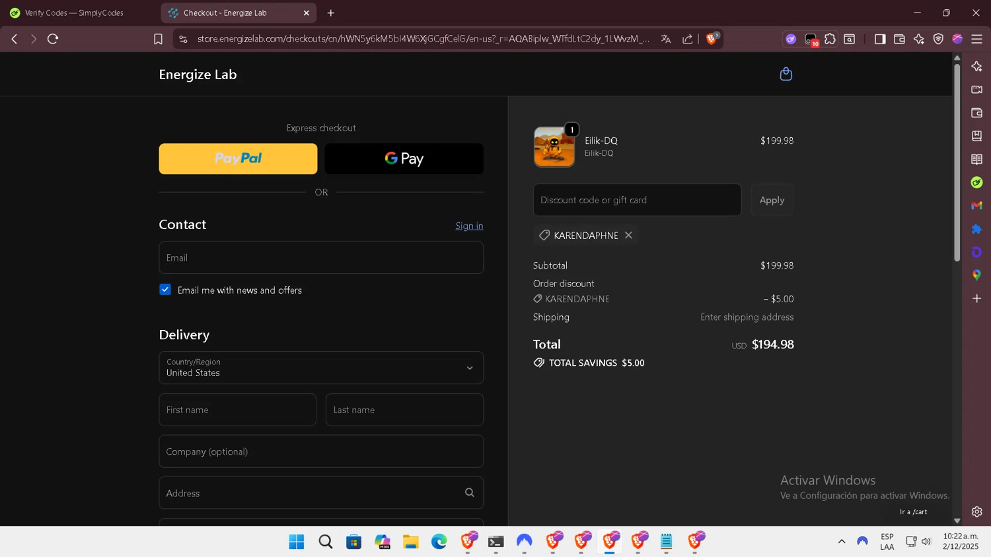The image size is (991, 557).
Task: Click the Last name field
Action: (x=404, y=410)
